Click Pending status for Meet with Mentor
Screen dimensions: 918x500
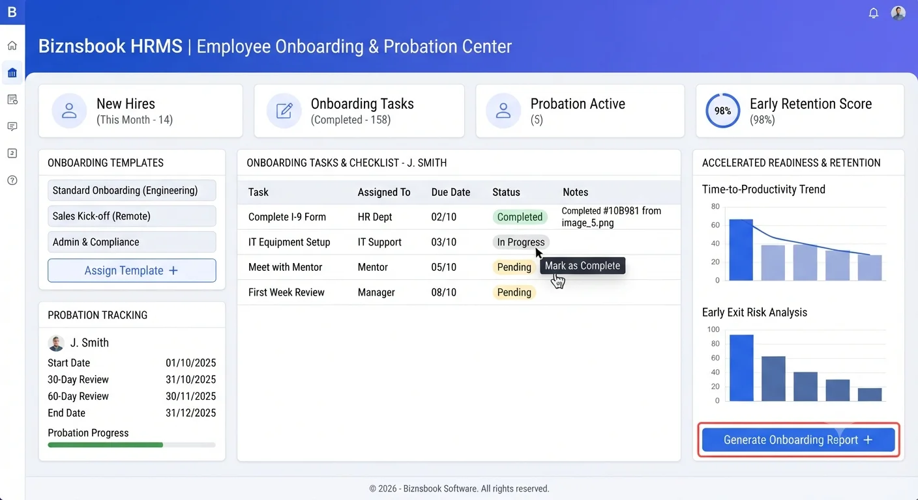tap(514, 267)
